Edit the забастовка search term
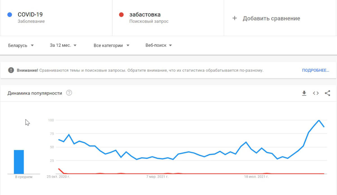The height and width of the screenshot is (195, 337). click(x=145, y=15)
